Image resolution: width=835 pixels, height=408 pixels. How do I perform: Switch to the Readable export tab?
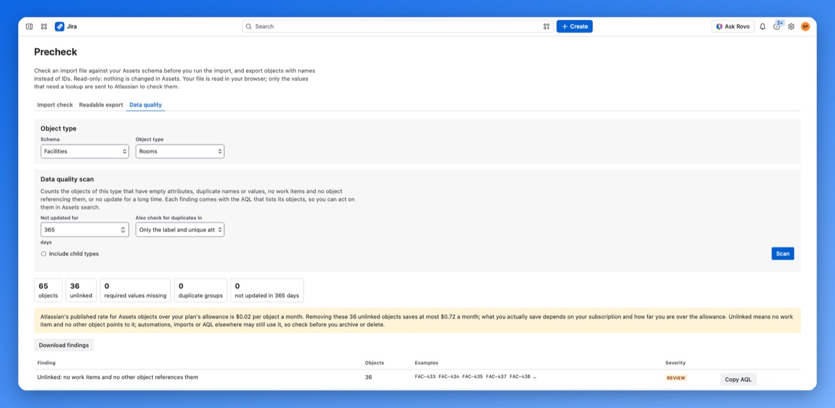coord(101,105)
